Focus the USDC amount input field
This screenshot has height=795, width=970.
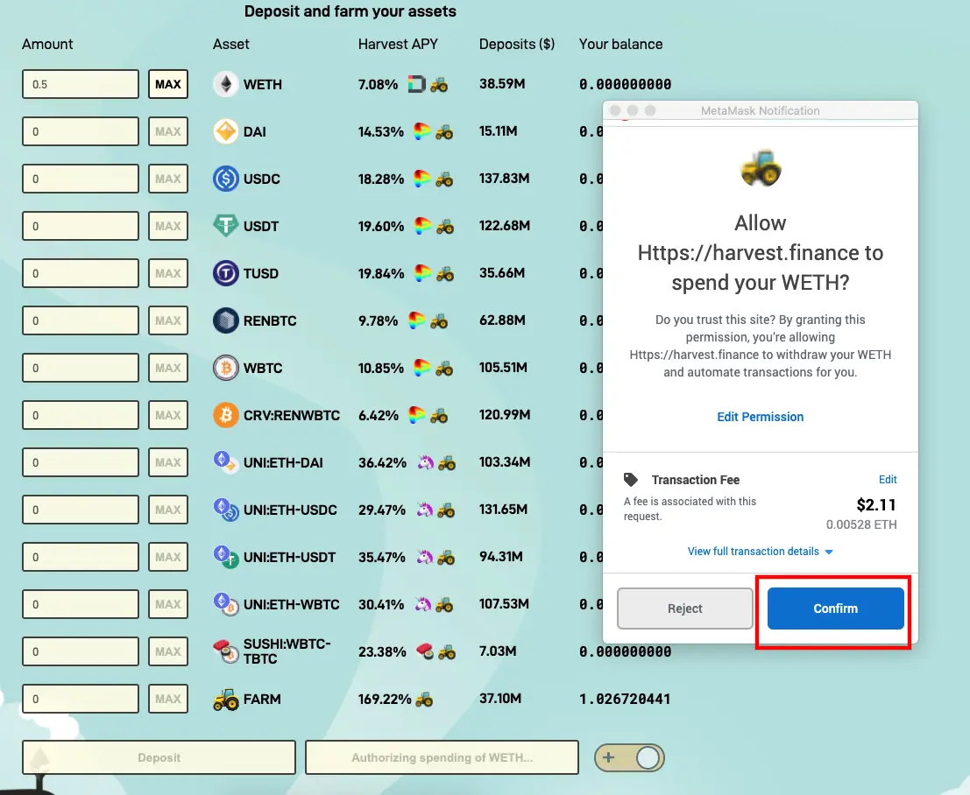pyautogui.click(x=81, y=179)
